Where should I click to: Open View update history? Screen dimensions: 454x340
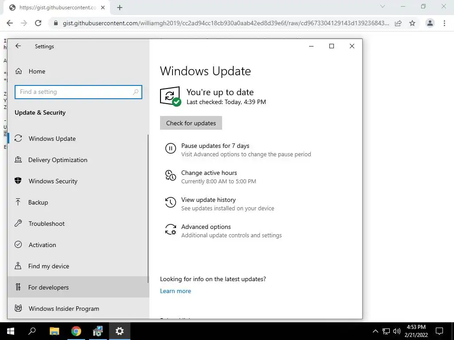point(208,200)
